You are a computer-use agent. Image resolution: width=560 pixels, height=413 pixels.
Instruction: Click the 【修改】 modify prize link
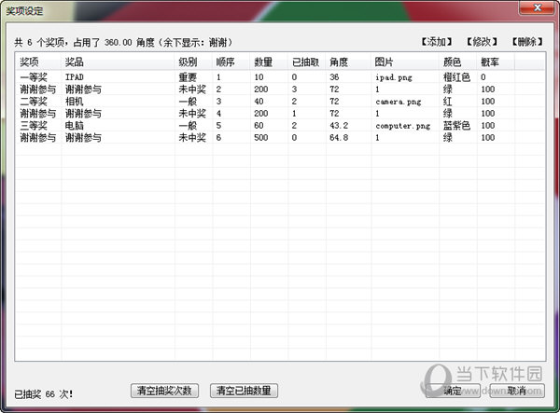482,42
